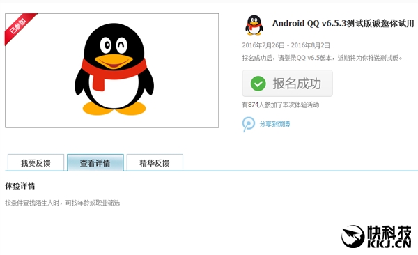Click the 按条件查找陌生人时 description line
The height and width of the screenshot is (255, 418).
[x=63, y=203]
